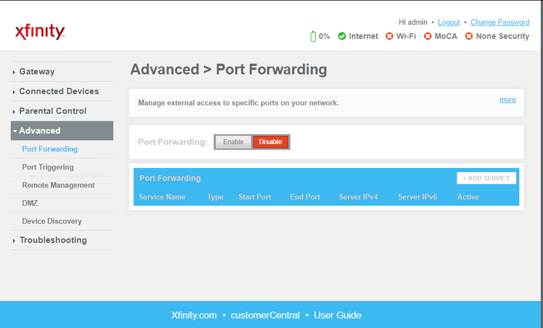This screenshot has width=543, height=328.
Task: Click the Start Port column header
Action: (x=255, y=197)
